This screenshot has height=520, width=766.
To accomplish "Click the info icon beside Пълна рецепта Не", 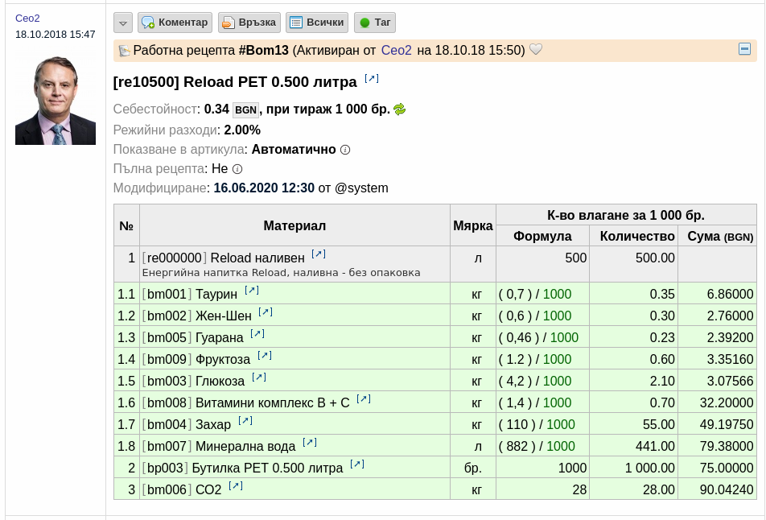I will click(237, 169).
